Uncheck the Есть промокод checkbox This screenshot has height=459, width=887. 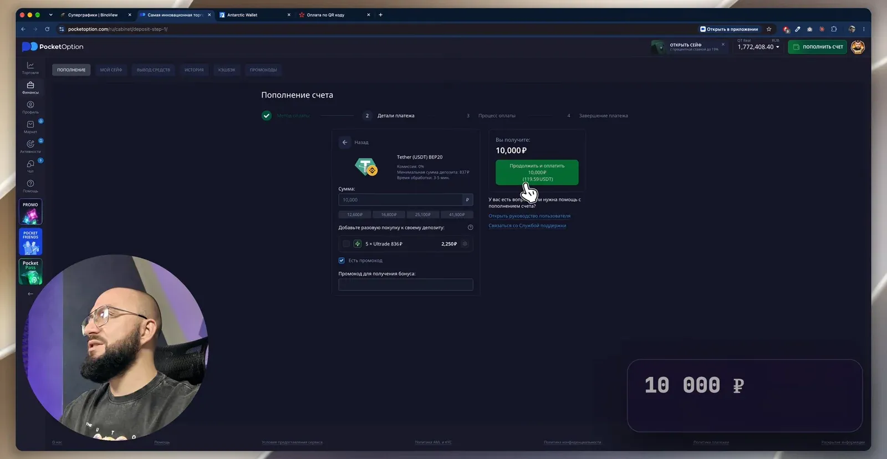pyautogui.click(x=341, y=261)
